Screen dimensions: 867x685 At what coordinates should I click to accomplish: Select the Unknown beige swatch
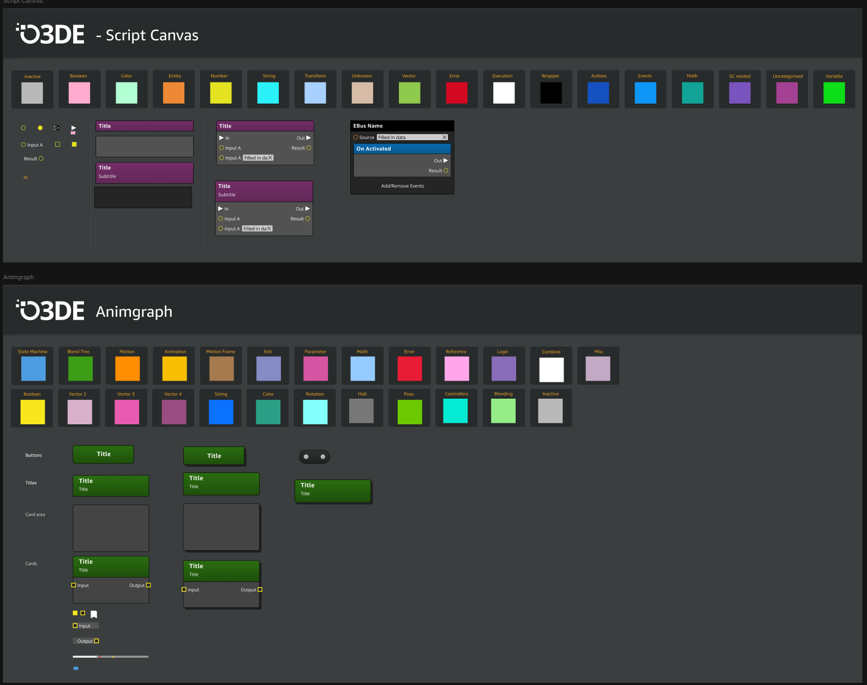[362, 93]
